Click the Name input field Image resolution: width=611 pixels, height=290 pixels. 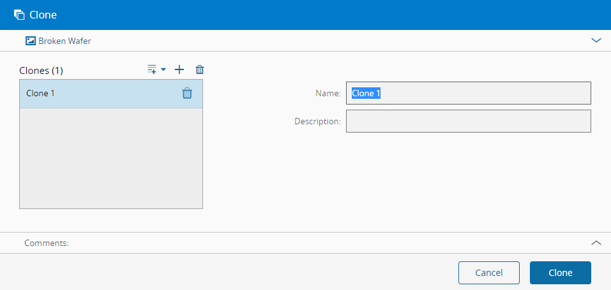pos(468,93)
